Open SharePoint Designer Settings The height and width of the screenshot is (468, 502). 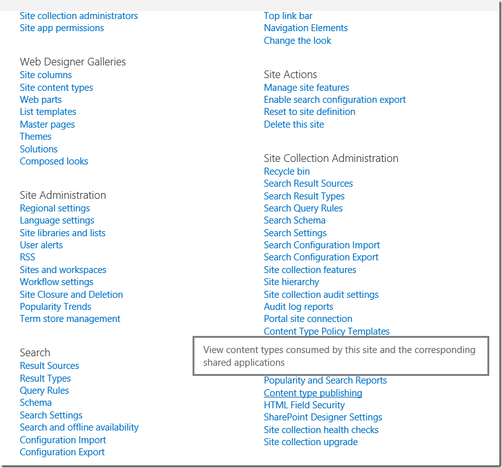click(323, 417)
